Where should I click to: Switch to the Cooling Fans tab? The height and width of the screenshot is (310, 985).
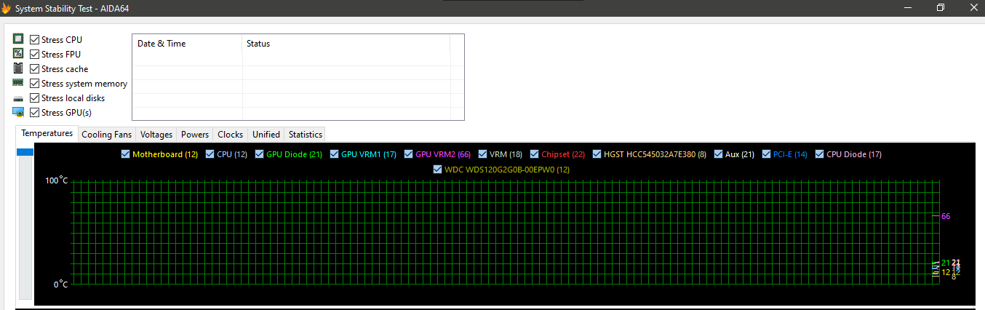(107, 135)
